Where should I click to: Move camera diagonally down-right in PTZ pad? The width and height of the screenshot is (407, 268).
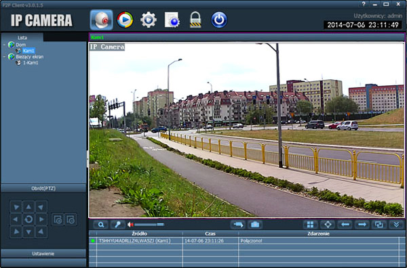pos(41,232)
